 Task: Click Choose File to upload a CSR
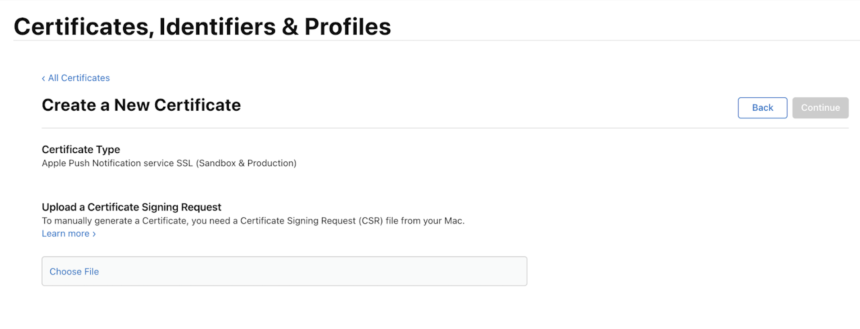point(74,272)
